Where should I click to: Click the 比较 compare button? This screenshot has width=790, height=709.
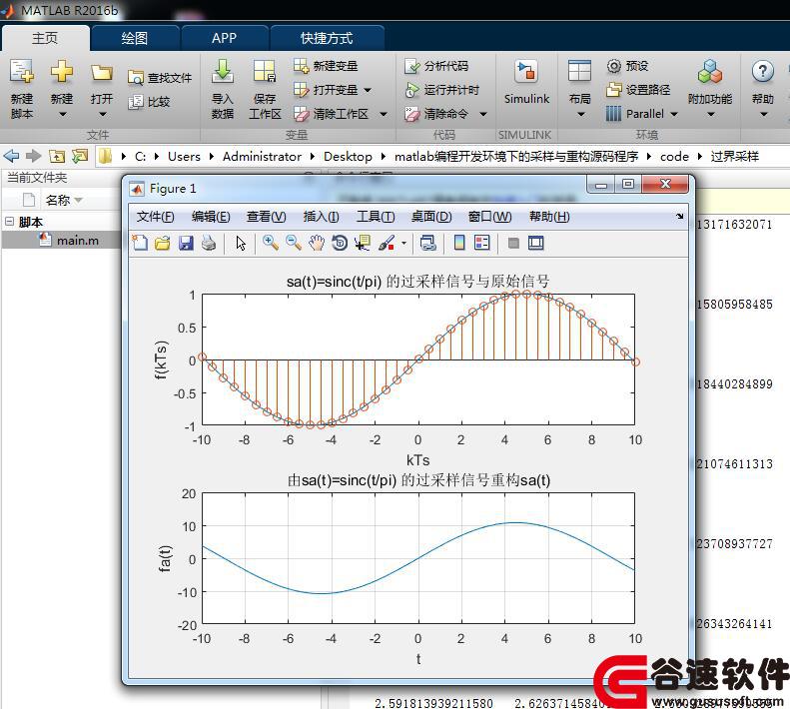[149, 102]
